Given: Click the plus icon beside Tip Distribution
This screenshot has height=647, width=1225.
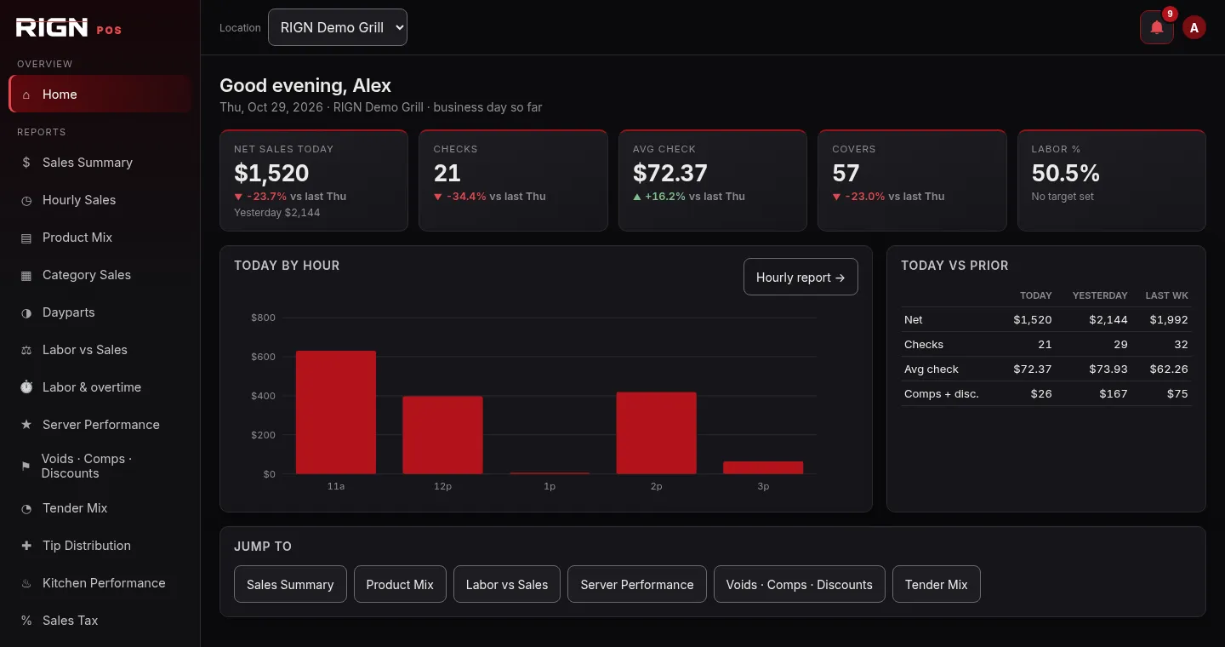Looking at the screenshot, I should pyautogui.click(x=26, y=546).
